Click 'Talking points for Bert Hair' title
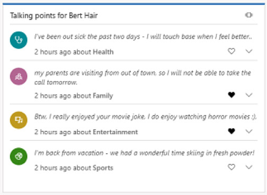Image resolution: width=267 pixels, height=195 pixels. (54, 15)
